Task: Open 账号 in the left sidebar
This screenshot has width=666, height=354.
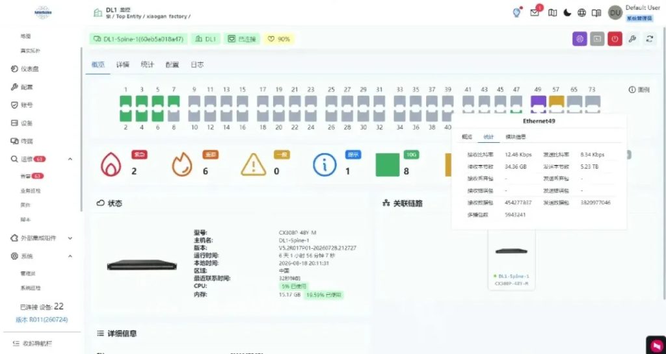Action: coord(22,105)
